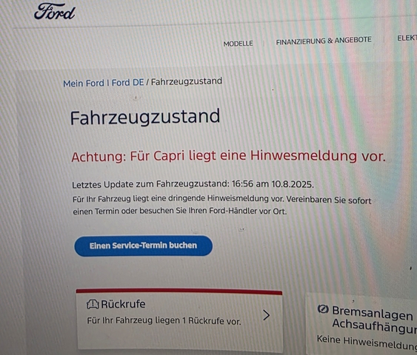Click the 1 Rückrufe notice text
Screen dimensions: 417x355
click(164, 321)
